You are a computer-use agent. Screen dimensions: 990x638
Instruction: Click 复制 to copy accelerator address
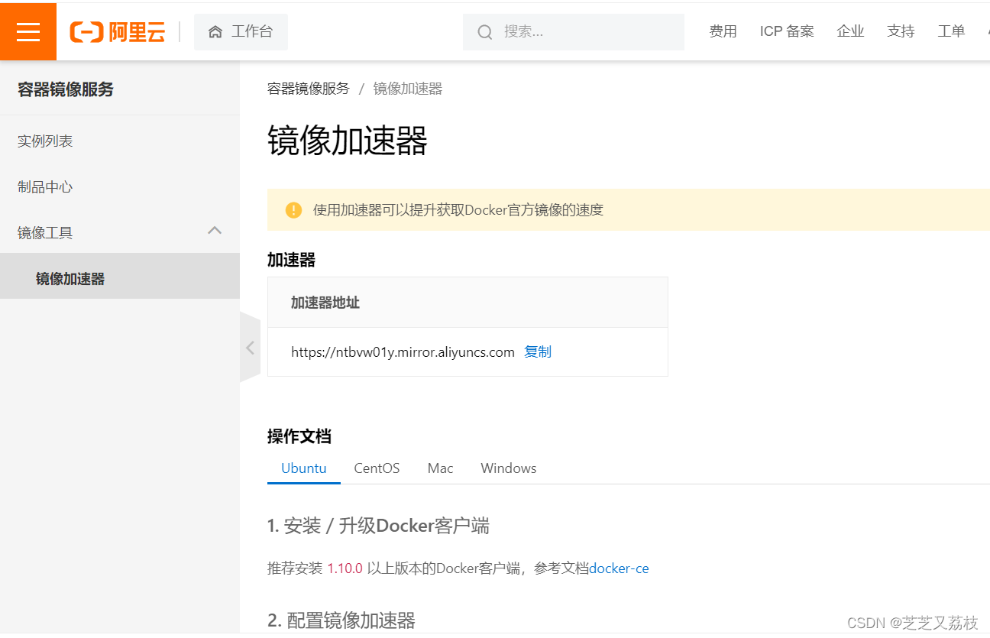coord(538,352)
